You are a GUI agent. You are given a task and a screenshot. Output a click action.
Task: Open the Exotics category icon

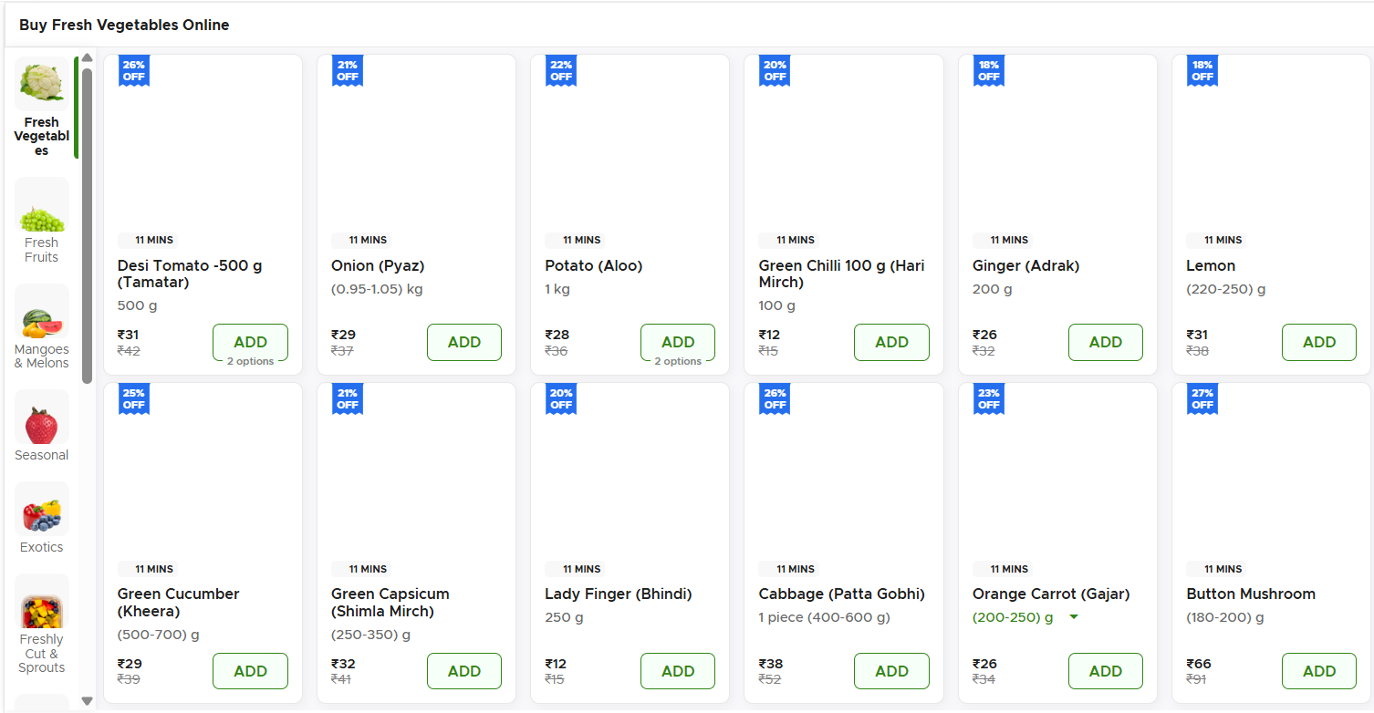click(x=42, y=512)
